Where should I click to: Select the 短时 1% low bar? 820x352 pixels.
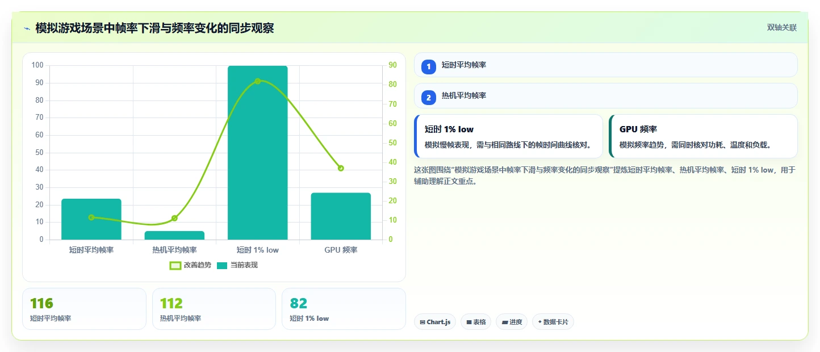coord(258,153)
